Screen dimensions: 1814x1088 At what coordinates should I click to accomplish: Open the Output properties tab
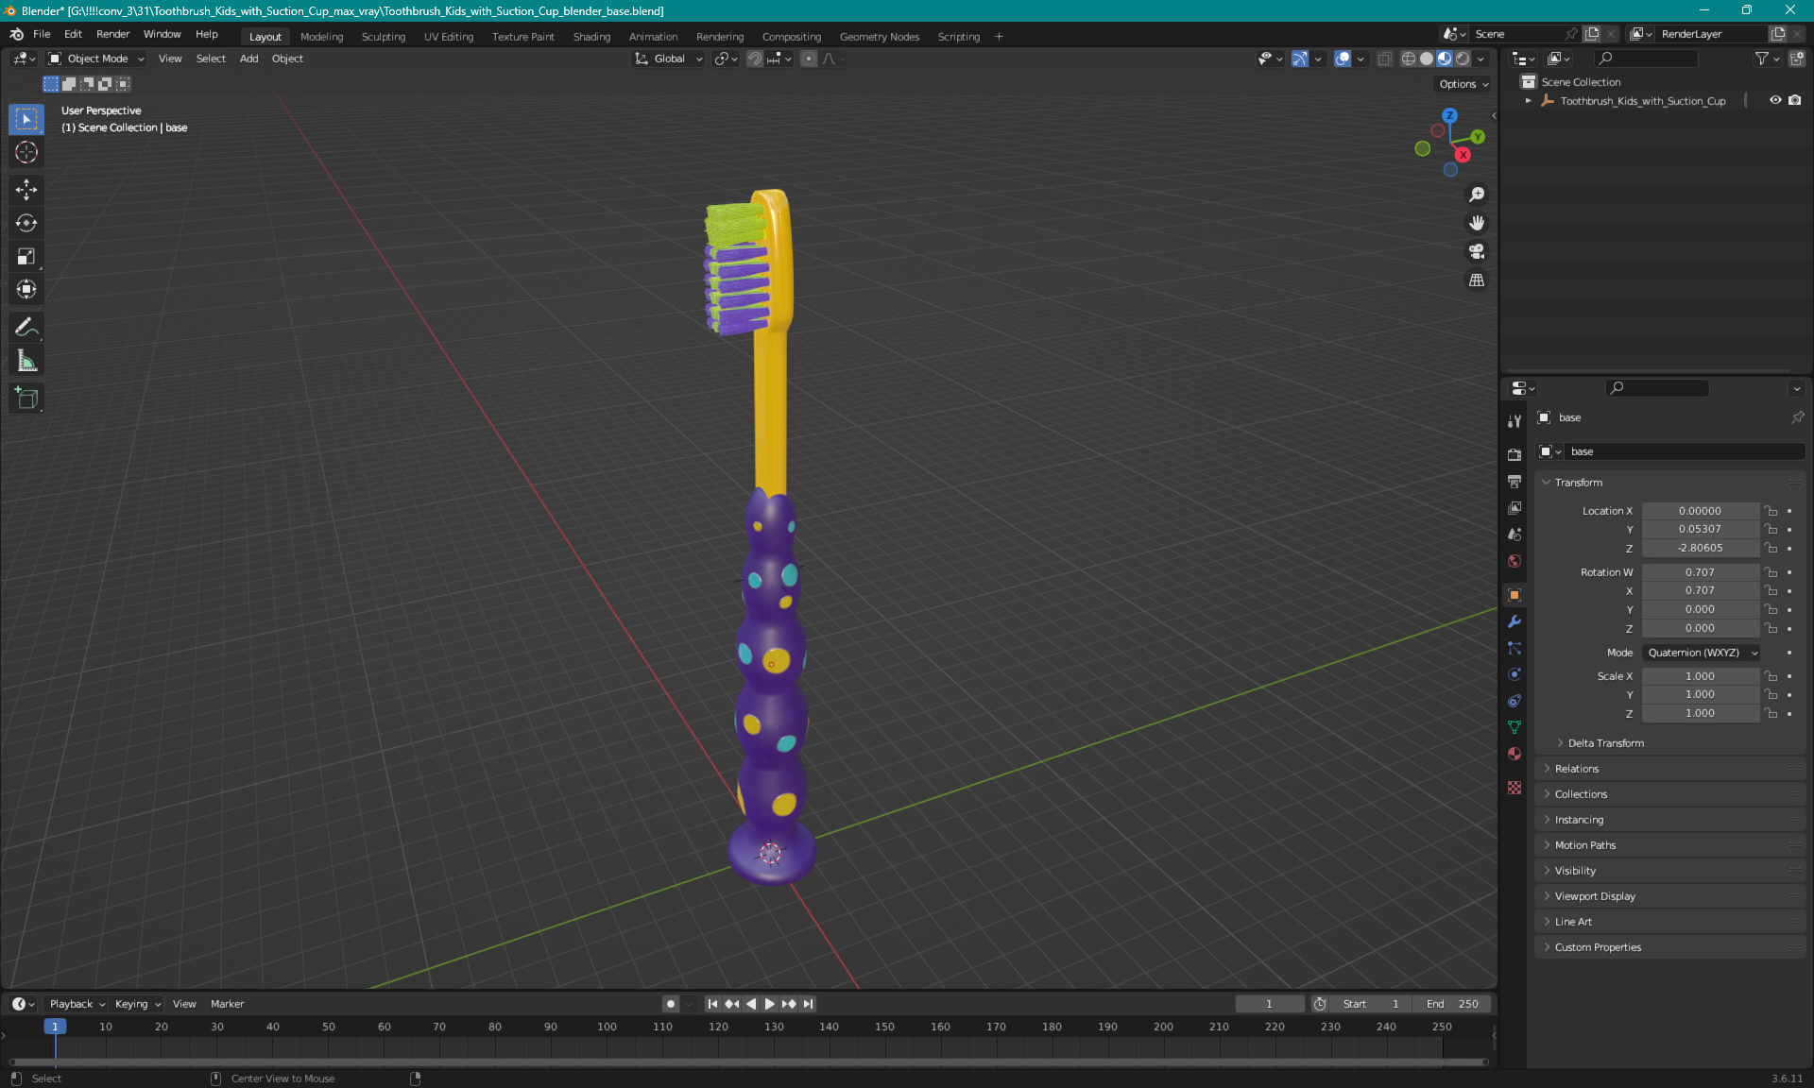[x=1515, y=481]
